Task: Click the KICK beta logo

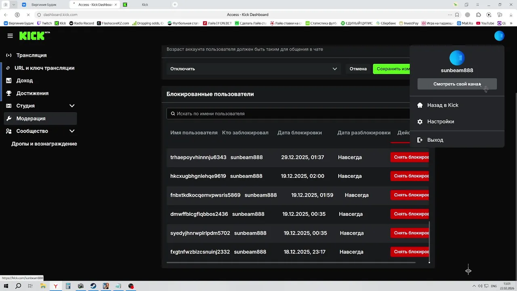Action: [34, 36]
